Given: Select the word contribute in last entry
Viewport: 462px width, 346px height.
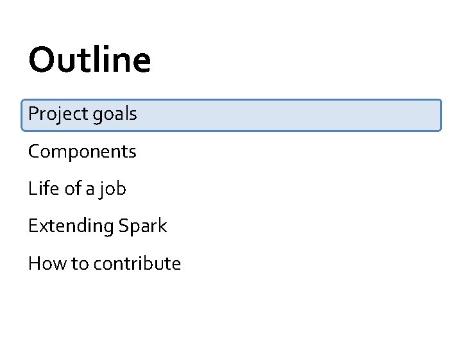Looking at the screenshot, I should 137,263.
